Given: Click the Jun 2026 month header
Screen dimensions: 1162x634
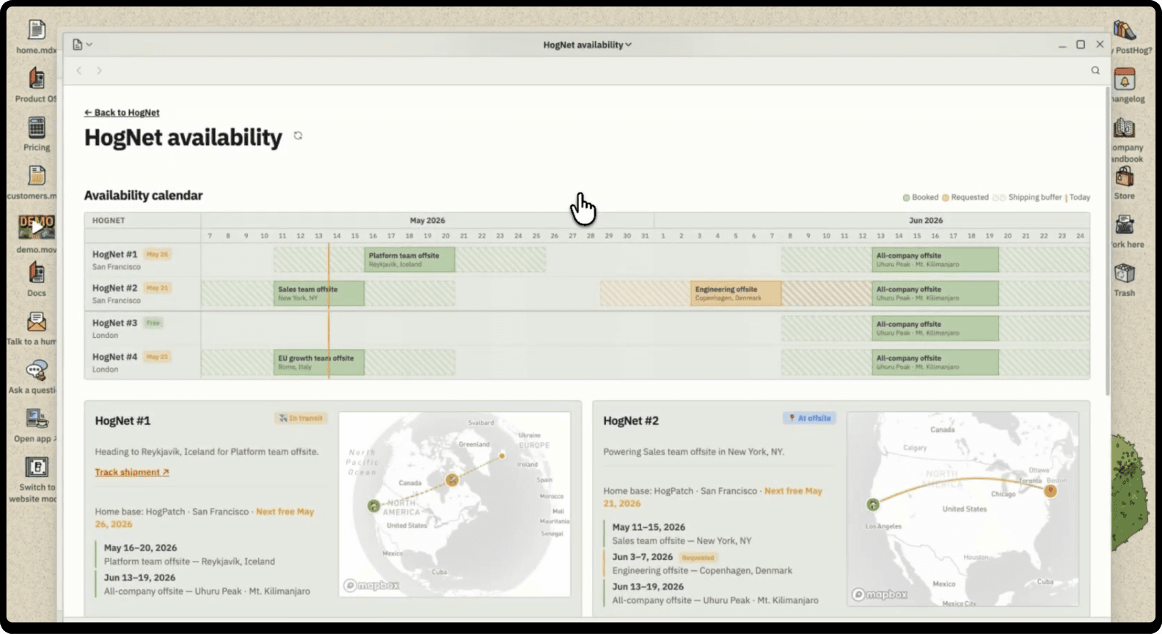Looking at the screenshot, I should click(x=926, y=220).
